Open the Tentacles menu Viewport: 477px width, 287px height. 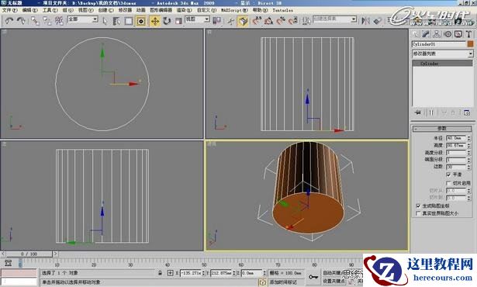coord(282,10)
